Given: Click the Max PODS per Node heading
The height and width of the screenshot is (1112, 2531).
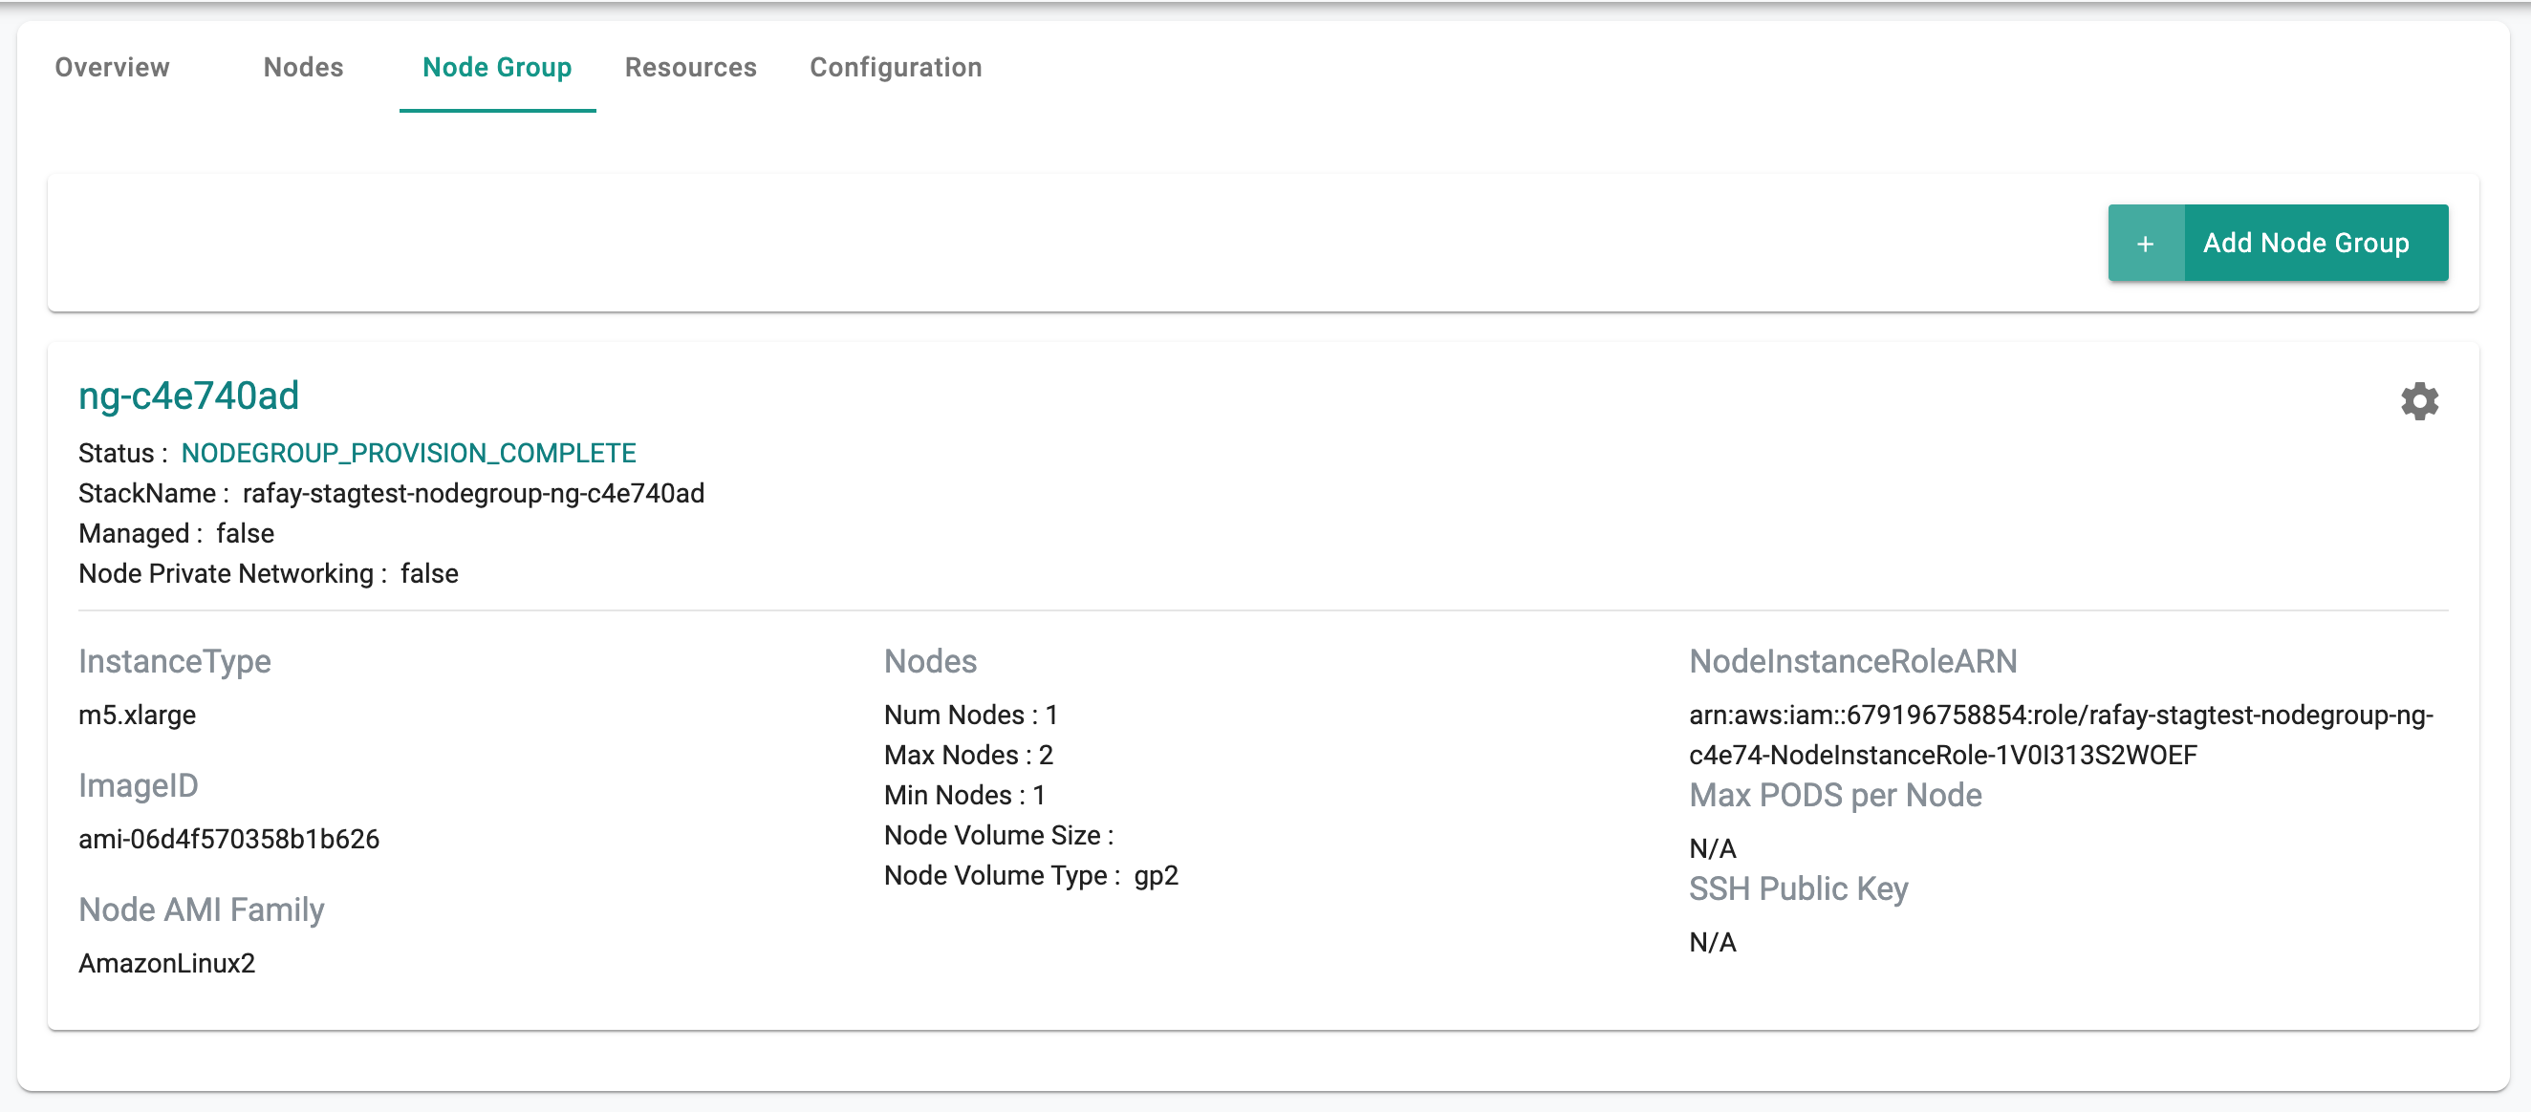Looking at the screenshot, I should pos(1835,795).
